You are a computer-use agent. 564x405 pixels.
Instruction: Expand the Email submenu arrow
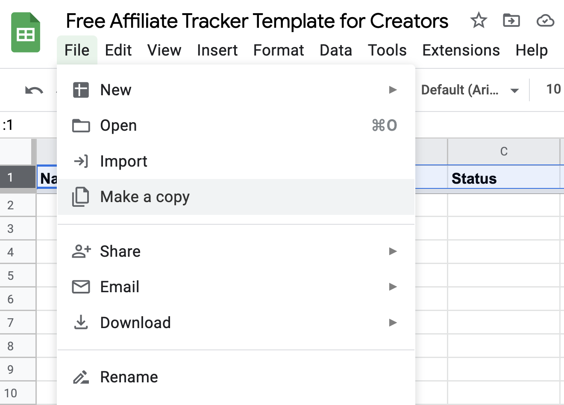pos(393,287)
